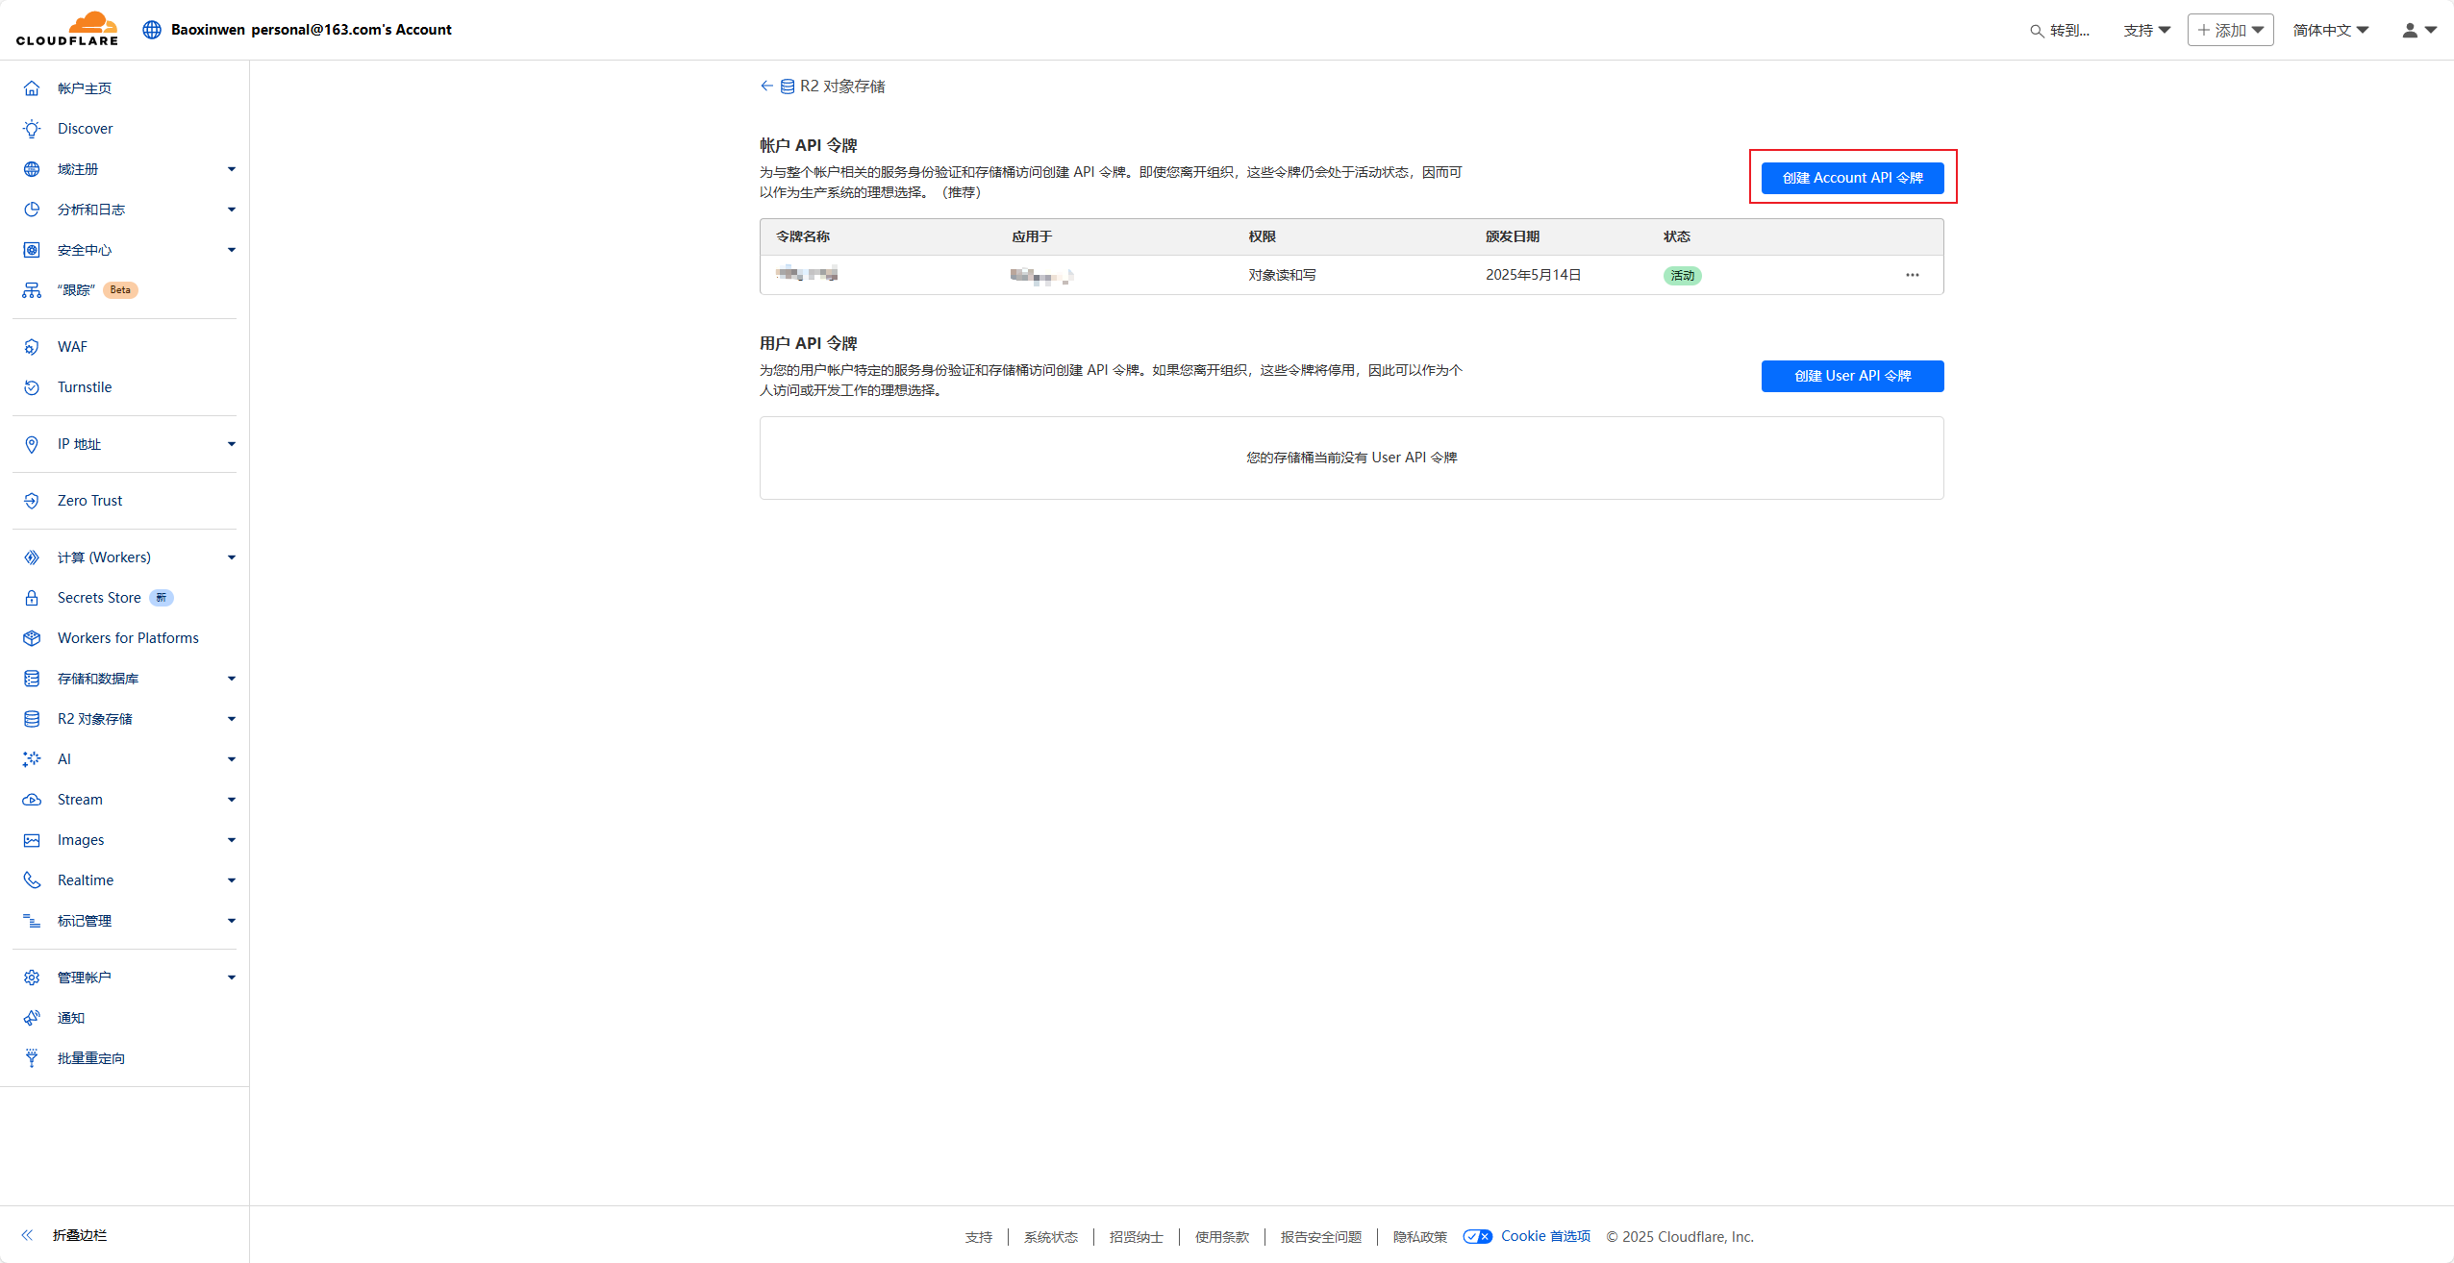Expand the Realtime sidebar section
Image resolution: width=2454 pixels, height=1263 pixels.
coord(232,880)
